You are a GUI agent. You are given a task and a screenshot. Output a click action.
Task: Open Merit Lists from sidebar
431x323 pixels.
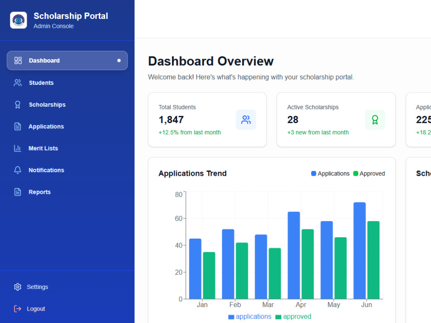click(67, 148)
